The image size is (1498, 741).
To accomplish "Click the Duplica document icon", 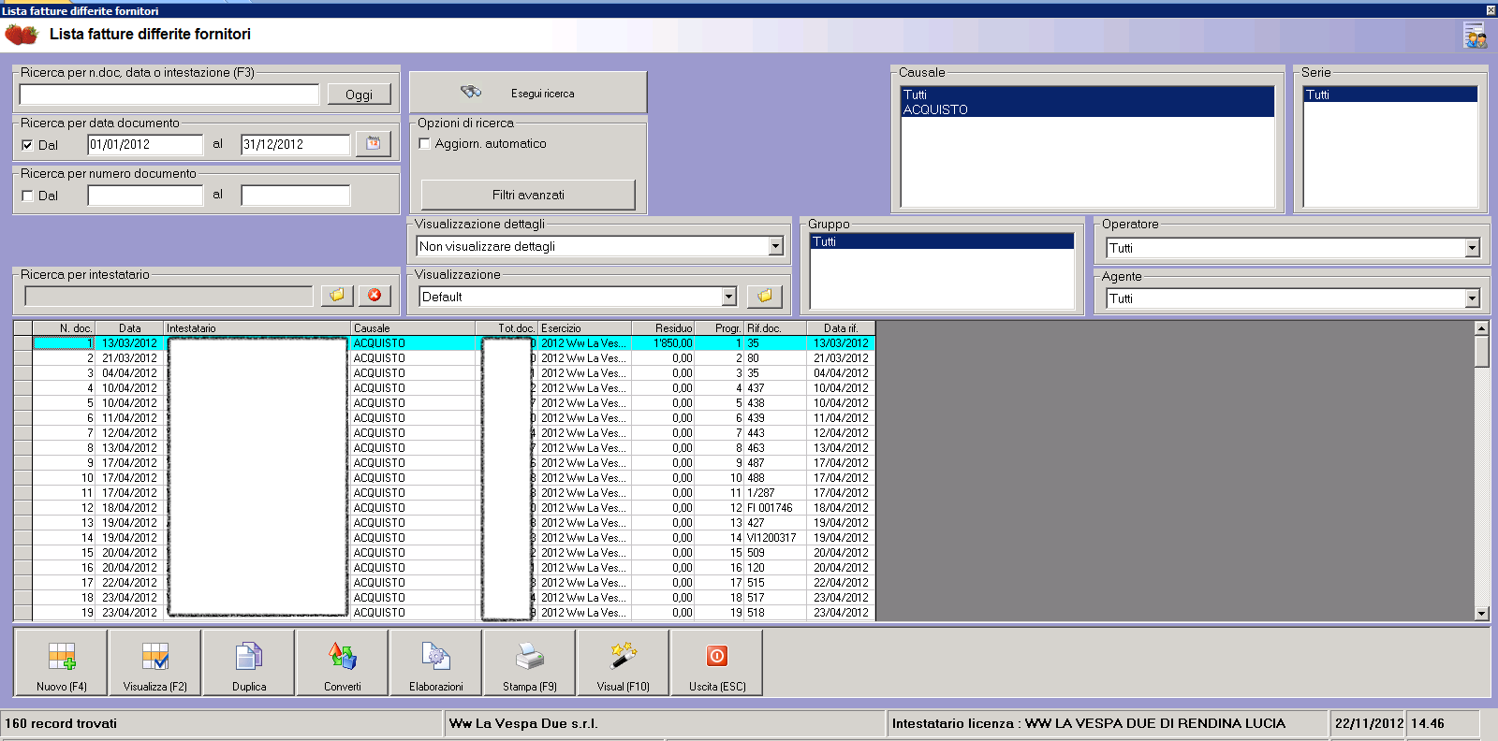I will tap(249, 662).
